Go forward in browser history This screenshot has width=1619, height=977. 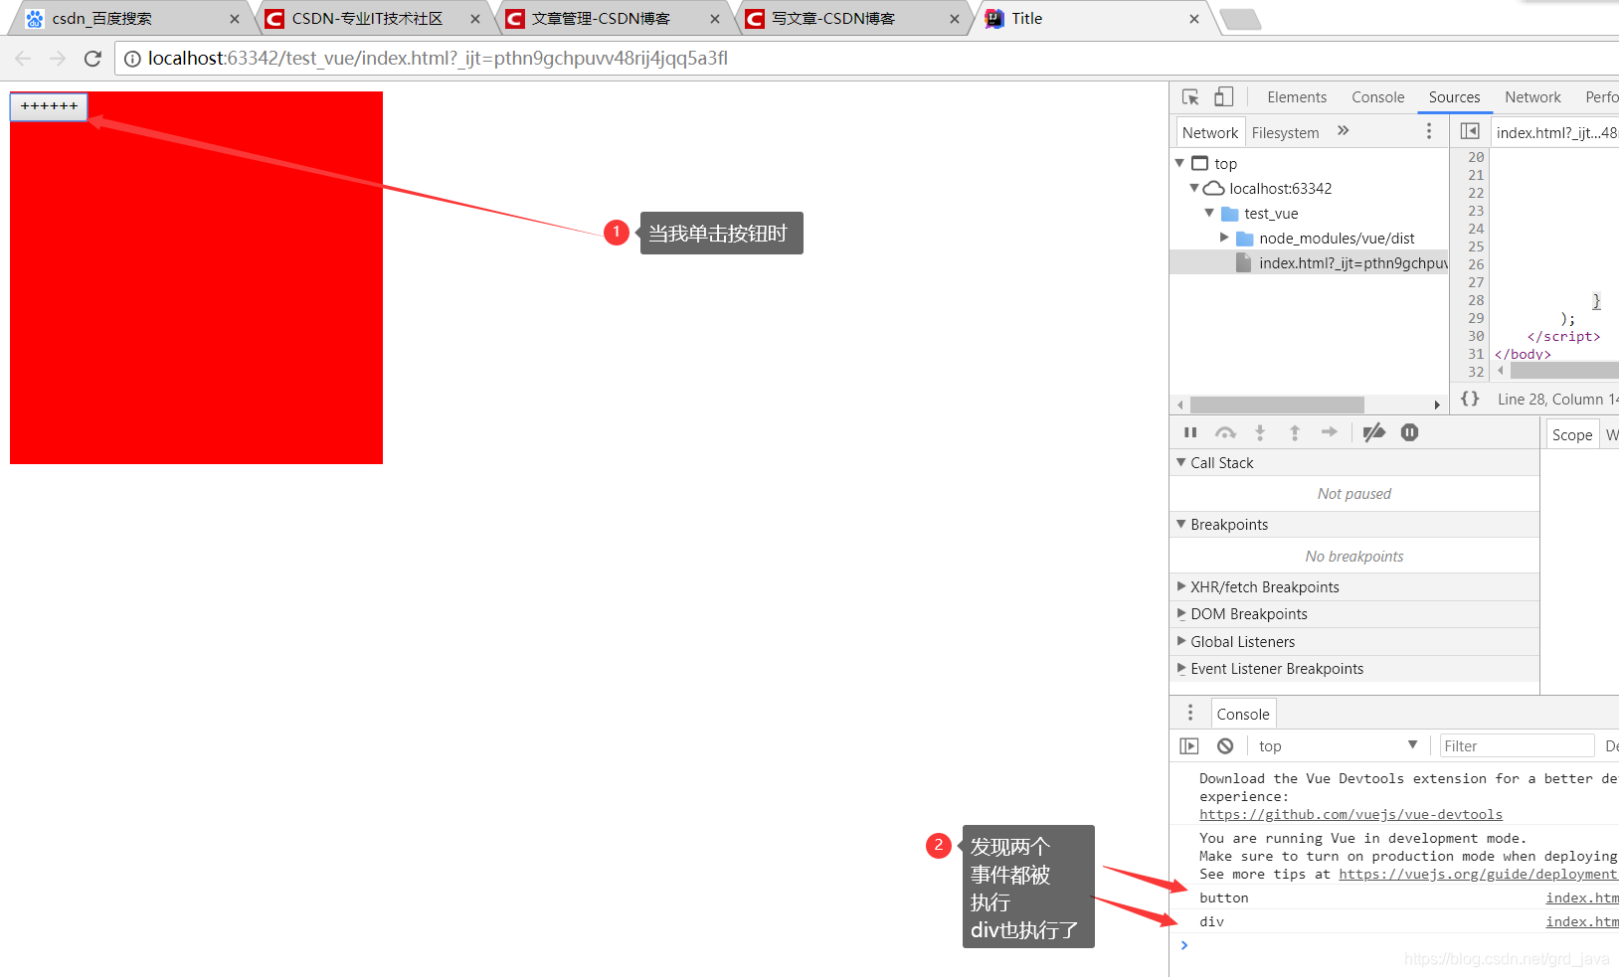coord(58,59)
